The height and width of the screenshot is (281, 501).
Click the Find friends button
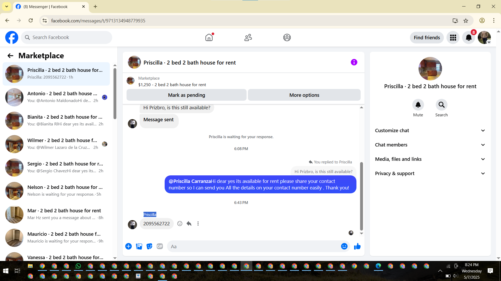pos(427,38)
